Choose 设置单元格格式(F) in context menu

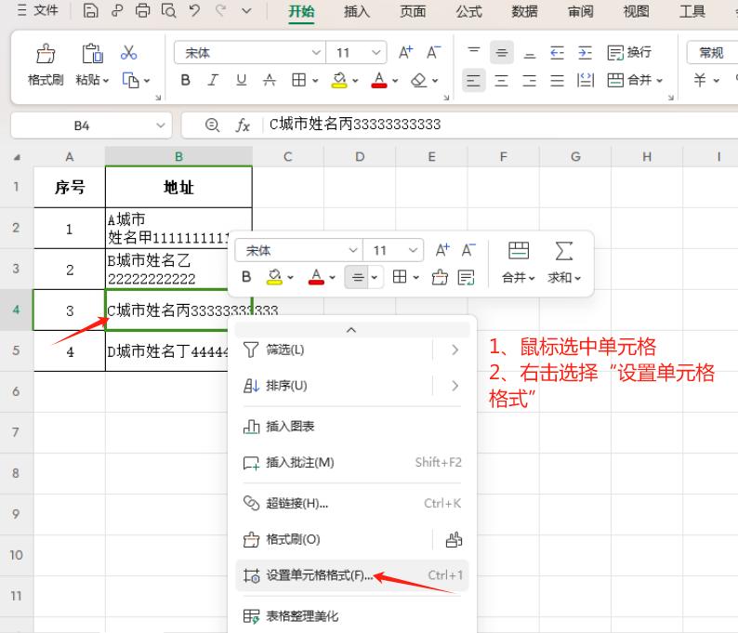point(352,575)
